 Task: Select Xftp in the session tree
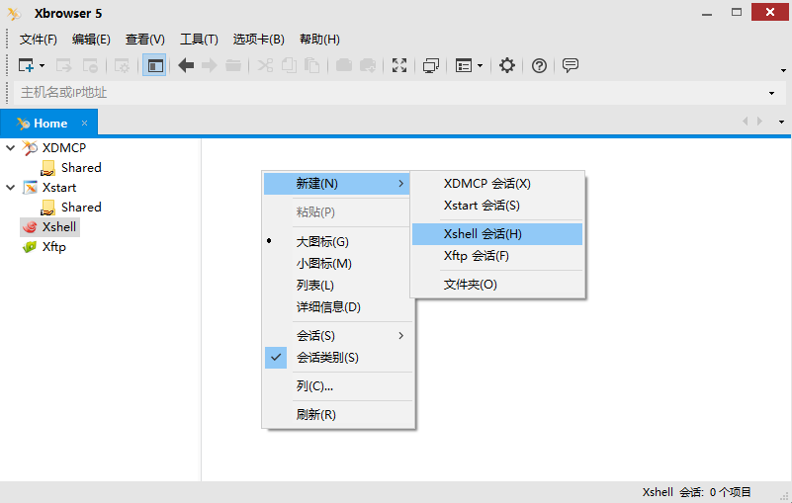point(54,247)
